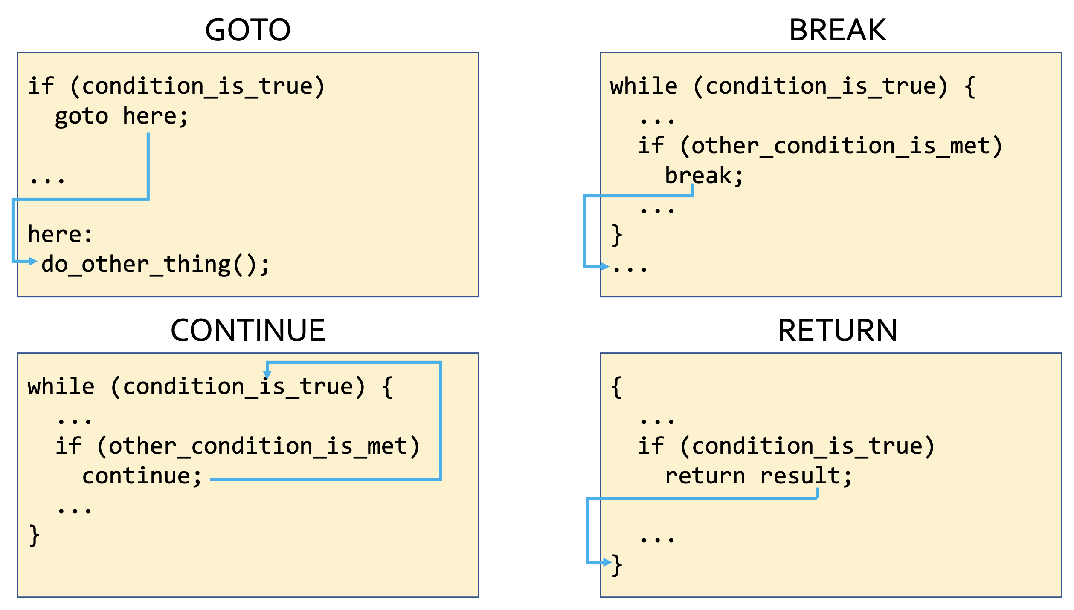Click the "return result;" statement

(x=758, y=476)
